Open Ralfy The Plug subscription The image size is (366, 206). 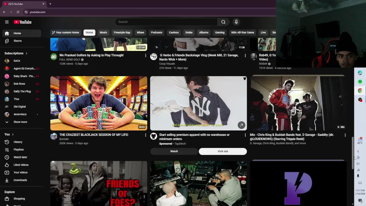22,92
